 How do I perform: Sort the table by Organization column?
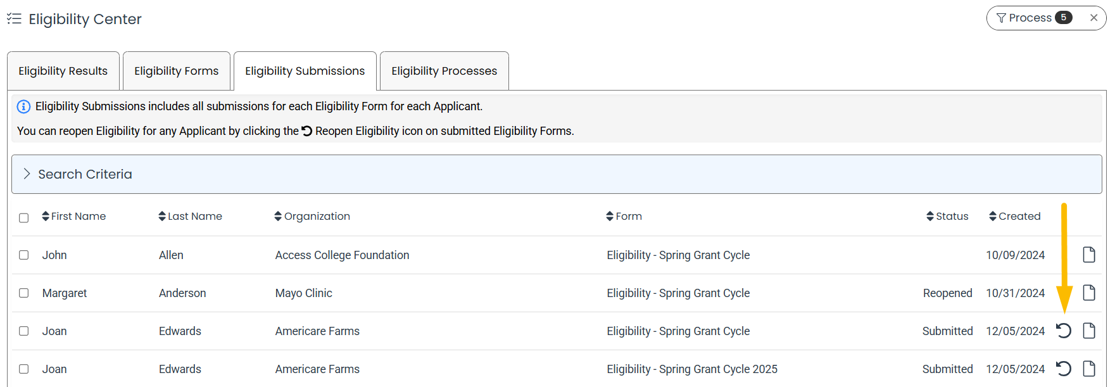pos(312,216)
